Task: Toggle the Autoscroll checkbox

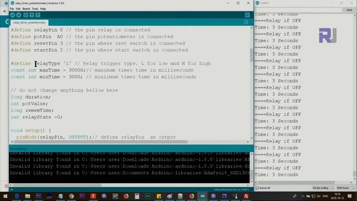Action: click(x=257, y=188)
